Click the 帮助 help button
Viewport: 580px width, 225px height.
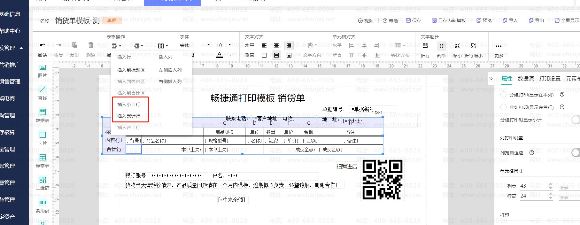pyautogui.click(x=390, y=20)
